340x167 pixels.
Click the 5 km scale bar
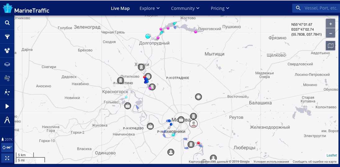pos(25,155)
